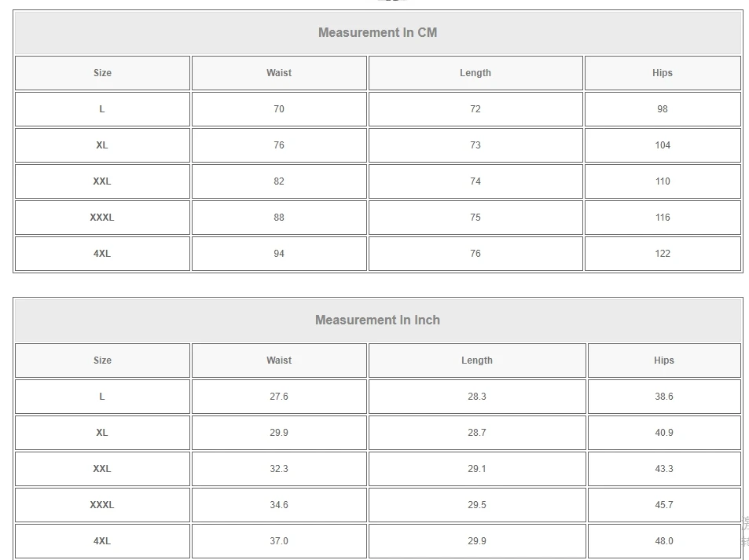This screenshot has width=749, height=560.
Task: Click the XL hips value 104
Action: 663,145
